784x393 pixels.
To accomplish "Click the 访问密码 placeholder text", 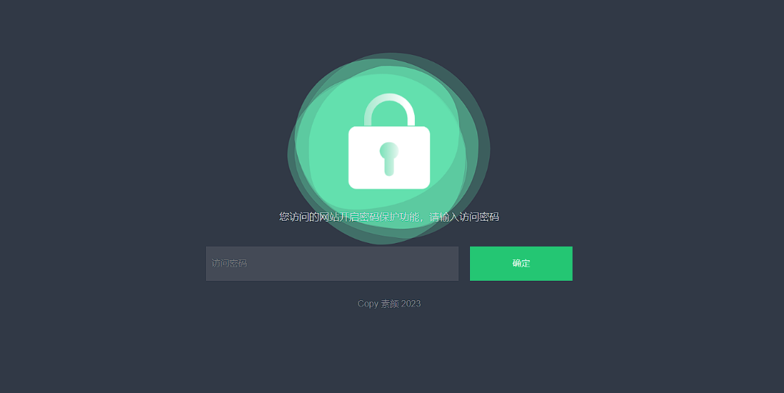I will [229, 263].
